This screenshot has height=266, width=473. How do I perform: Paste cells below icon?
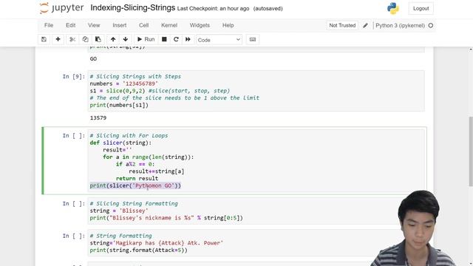click(x=98, y=39)
